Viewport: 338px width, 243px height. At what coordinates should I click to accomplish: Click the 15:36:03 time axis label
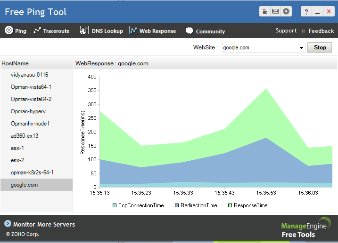coord(308,193)
